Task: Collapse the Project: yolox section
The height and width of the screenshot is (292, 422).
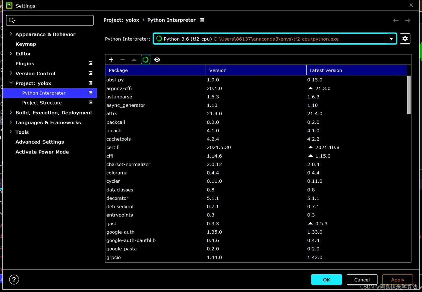Action: pyautogui.click(x=11, y=83)
